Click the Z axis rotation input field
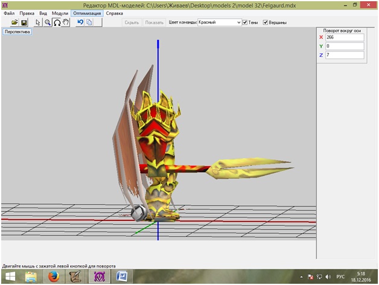The height and width of the screenshot is (285, 379). [x=343, y=55]
